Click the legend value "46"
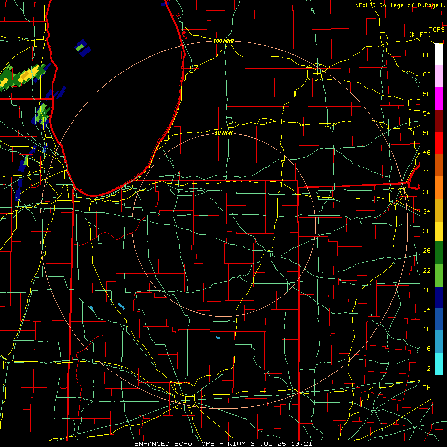 point(427,153)
